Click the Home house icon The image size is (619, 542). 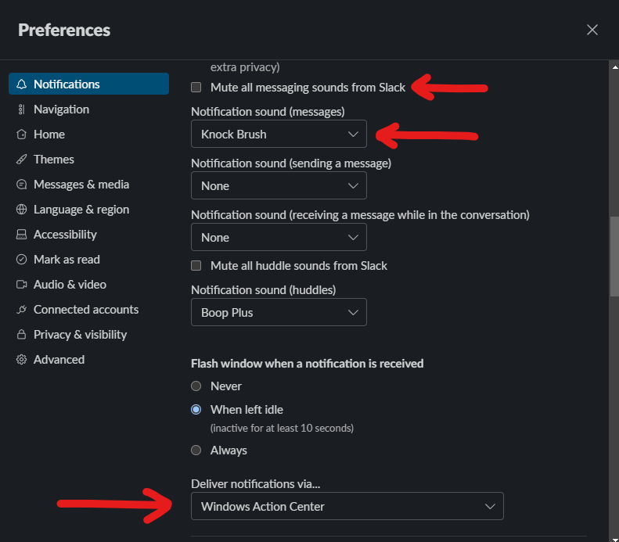[21, 135]
